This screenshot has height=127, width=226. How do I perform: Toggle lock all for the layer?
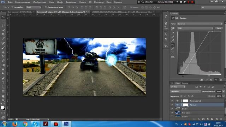point(192,96)
